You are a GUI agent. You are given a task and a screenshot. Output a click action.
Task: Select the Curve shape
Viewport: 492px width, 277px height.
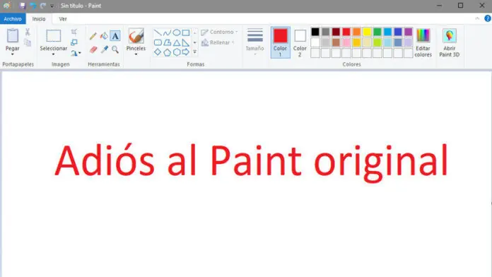point(168,33)
